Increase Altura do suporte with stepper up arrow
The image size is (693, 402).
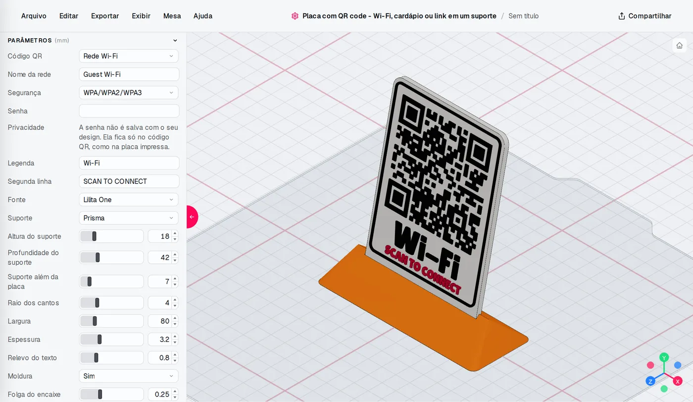pyautogui.click(x=175, y=233)
